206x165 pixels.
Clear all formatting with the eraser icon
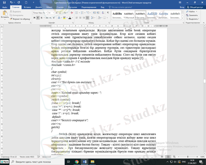72,13
